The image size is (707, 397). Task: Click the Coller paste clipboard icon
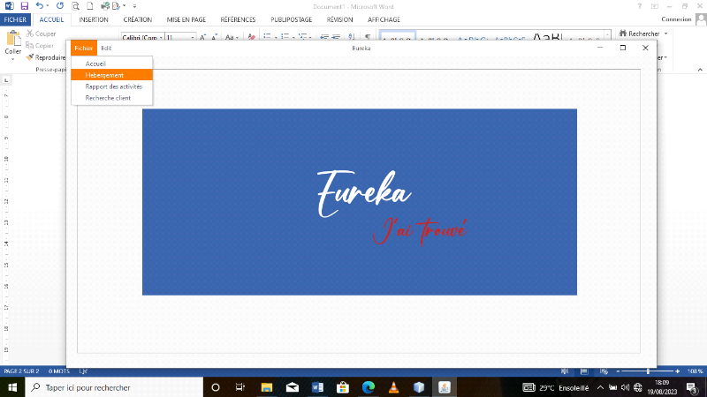point(13,39)
